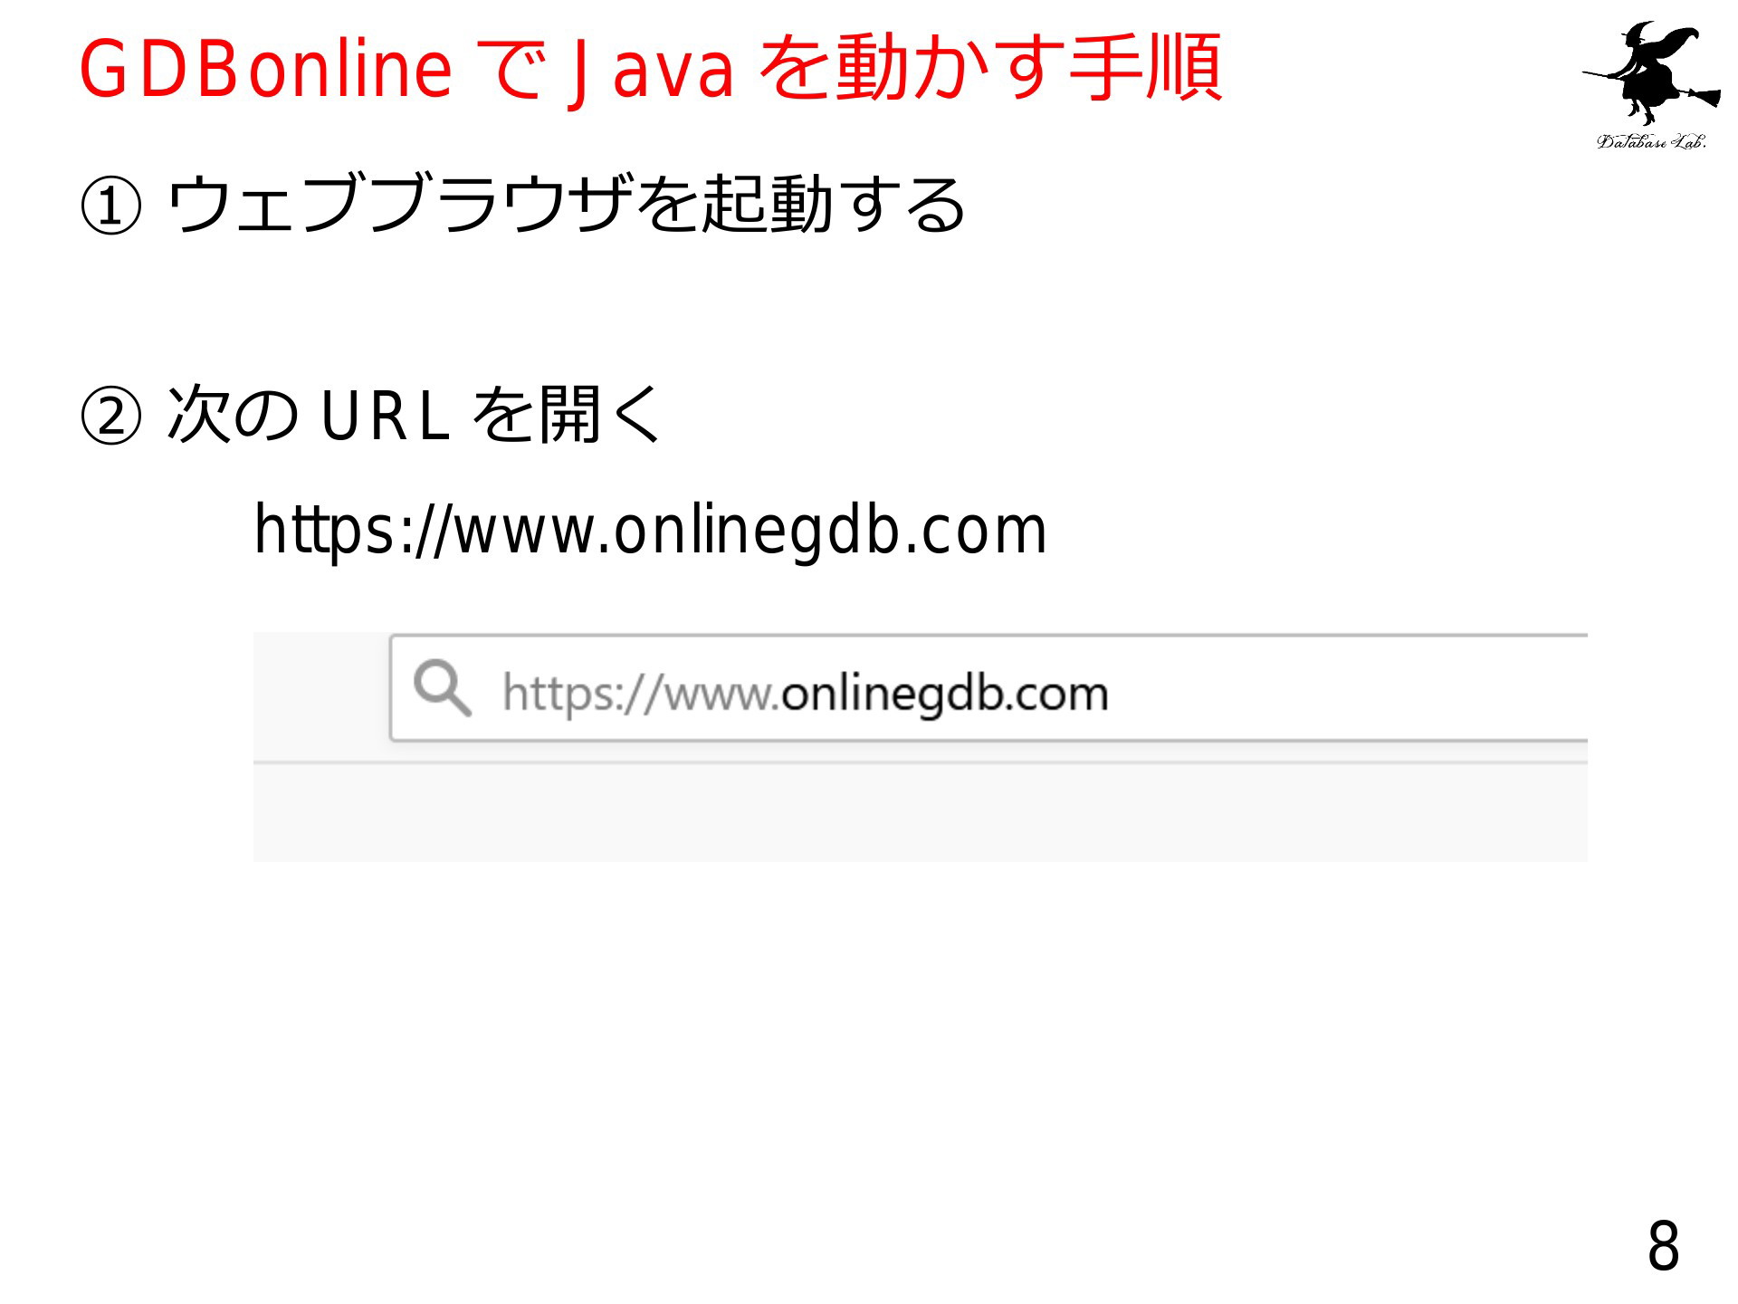
Task: Click the magnifier icon in address bar
Action: 442,688
